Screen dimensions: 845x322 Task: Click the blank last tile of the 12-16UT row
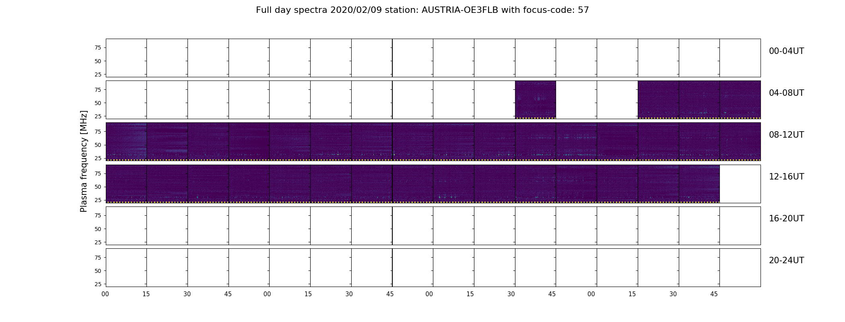tap(740, 184)
